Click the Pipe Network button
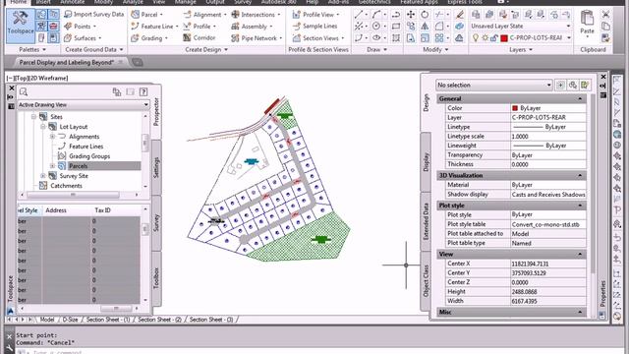Viewport: 629px width, 354px height. coord(256,38)
